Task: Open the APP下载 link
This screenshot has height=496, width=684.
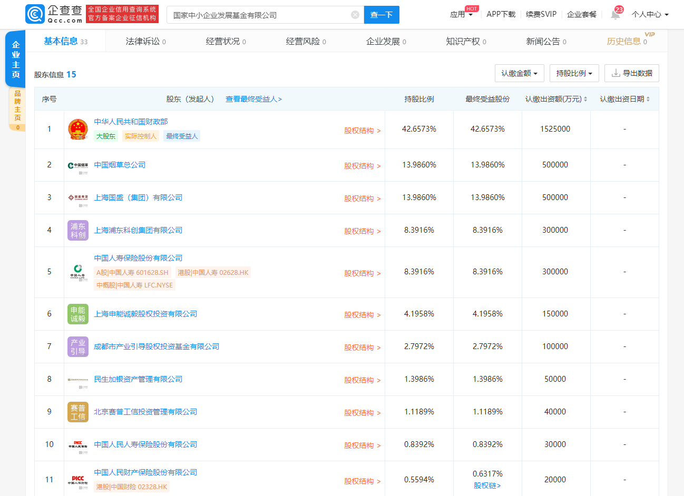Action: point(501,14)
